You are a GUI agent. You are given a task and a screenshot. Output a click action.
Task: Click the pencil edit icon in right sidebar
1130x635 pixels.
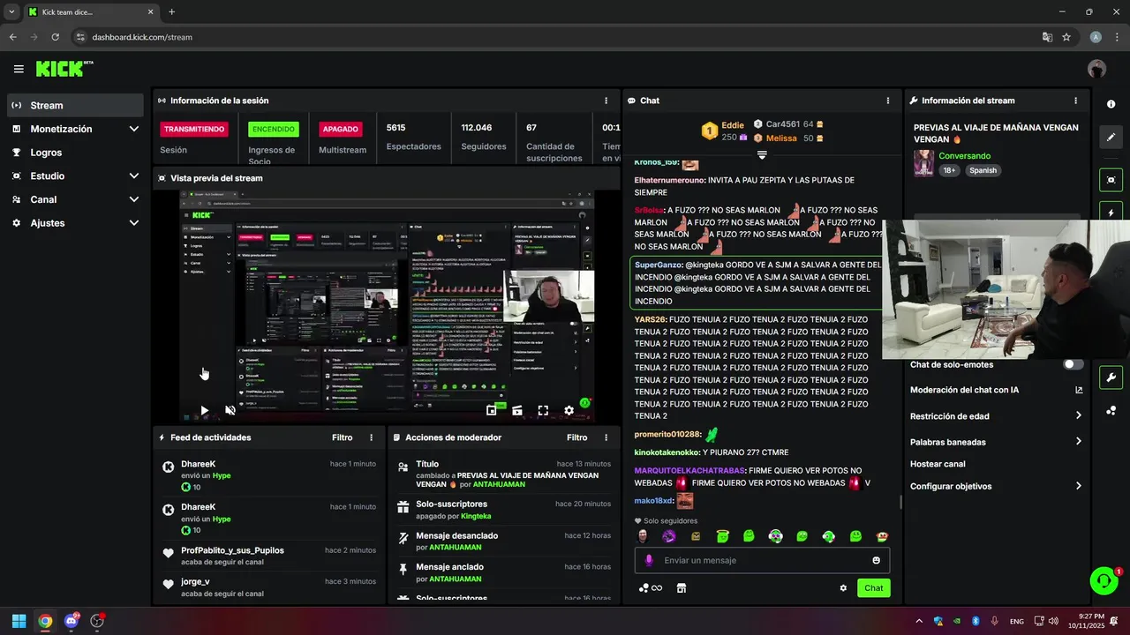pos(1111,137)
